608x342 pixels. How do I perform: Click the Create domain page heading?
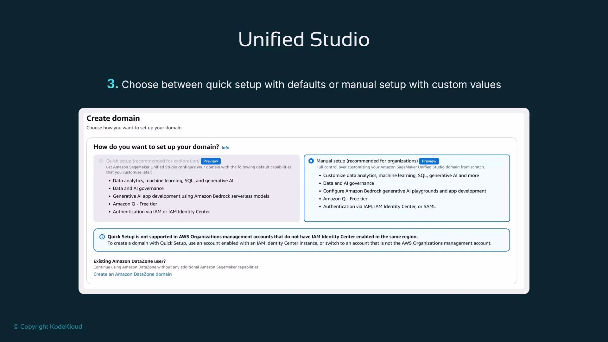click(113, 118)
